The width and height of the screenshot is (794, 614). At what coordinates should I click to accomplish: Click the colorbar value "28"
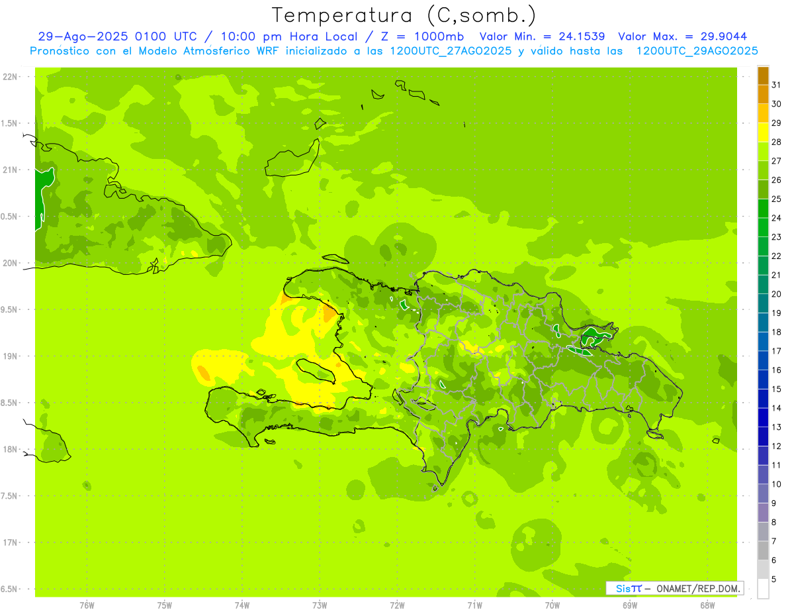[x=776, y=142]
